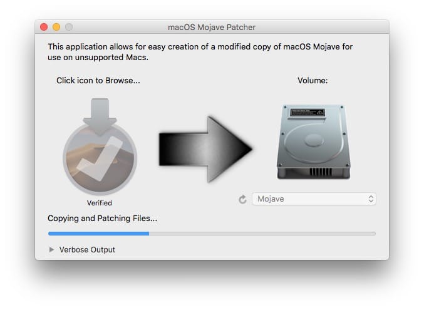
Task: Open the Mojave volume dropdown
Action: coord(314,199)
